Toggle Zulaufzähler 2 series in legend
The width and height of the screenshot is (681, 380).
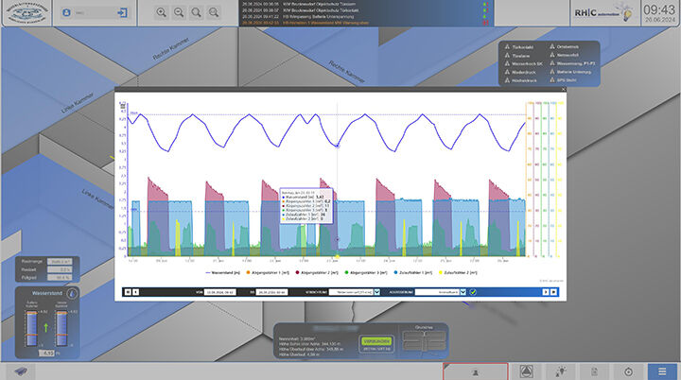(458, 273)
